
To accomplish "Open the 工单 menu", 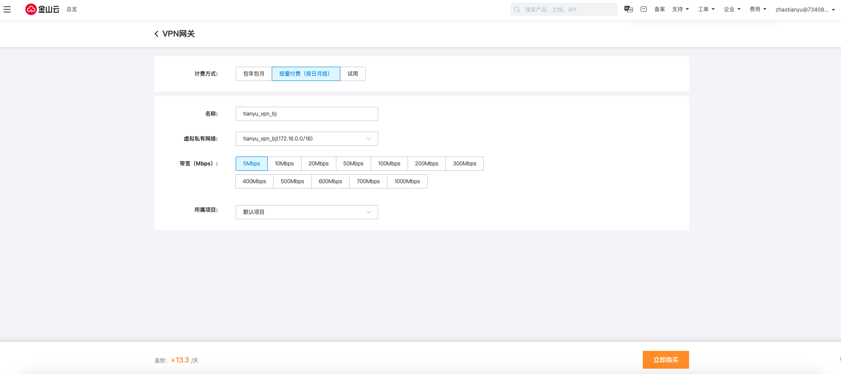I will click(706, 9).
